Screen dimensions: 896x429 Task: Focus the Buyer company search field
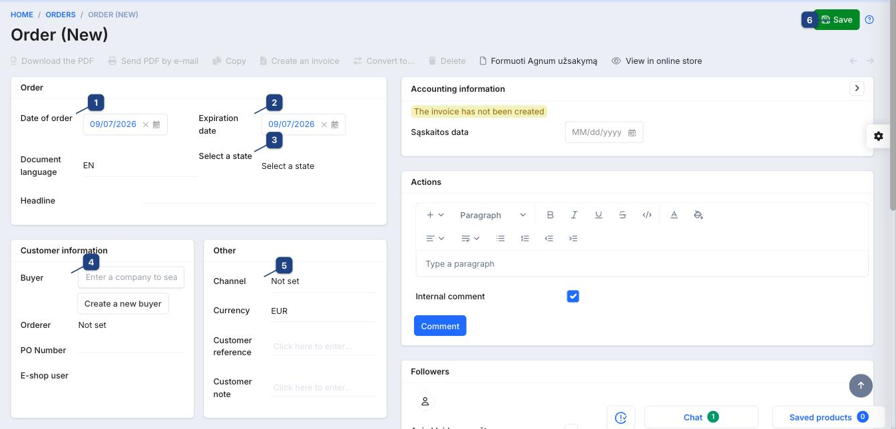point(131,277)
